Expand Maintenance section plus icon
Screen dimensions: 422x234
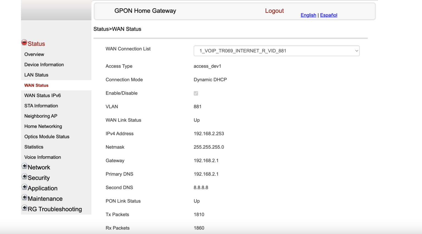click(x=24, y=197)
